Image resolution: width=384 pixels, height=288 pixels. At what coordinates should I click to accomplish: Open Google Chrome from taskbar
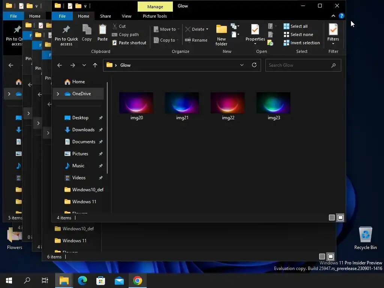pos(138,280)
